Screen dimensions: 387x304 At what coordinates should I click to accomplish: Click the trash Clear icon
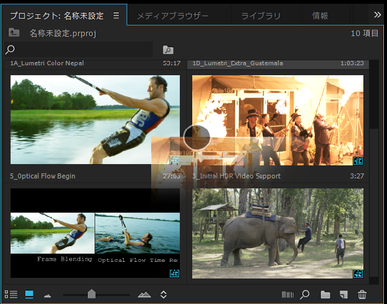tap(362, 295)
